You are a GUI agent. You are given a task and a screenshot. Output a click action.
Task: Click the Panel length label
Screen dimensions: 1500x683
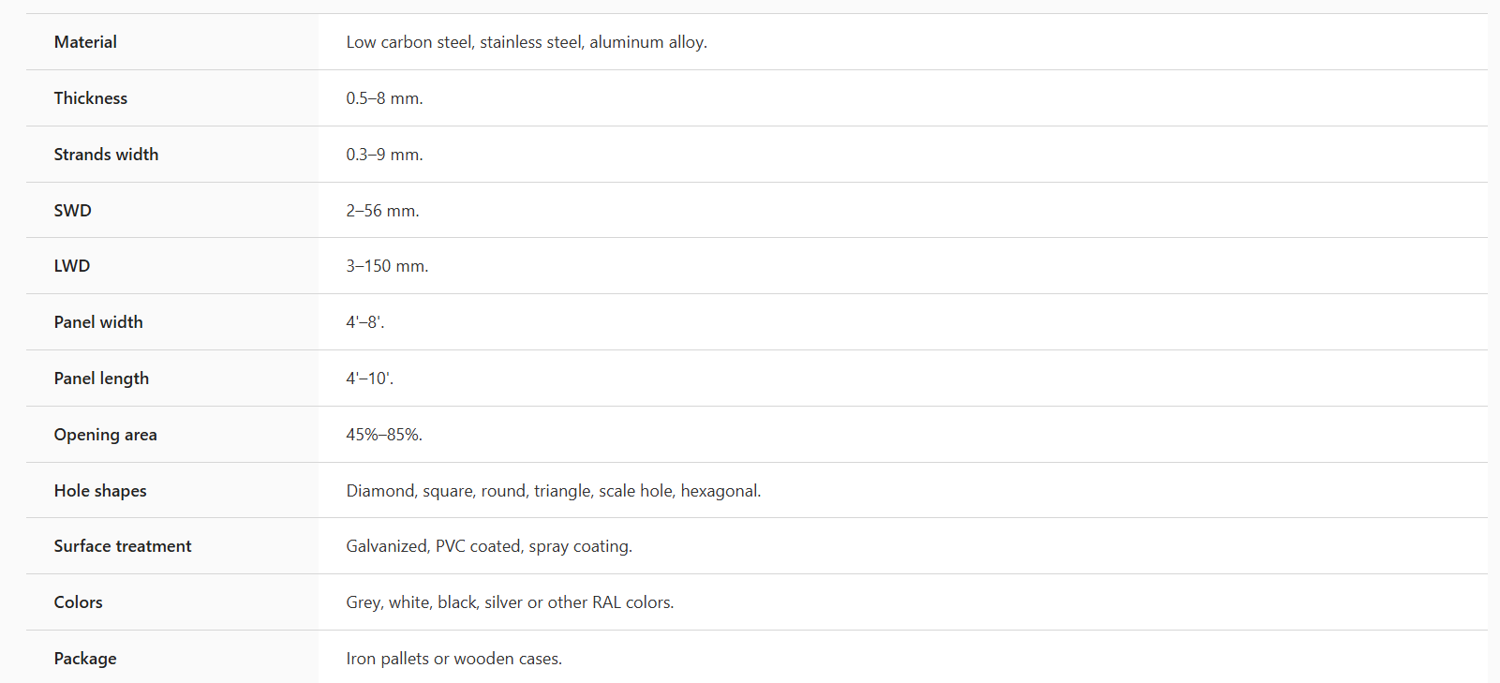coord(101,379)
